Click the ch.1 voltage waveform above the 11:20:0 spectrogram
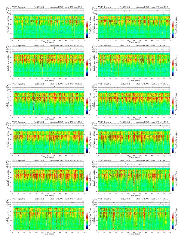 [x=48, y=202]
